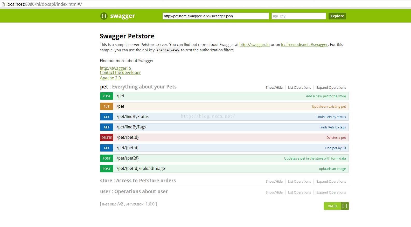This screenshot has height=227, width=411.
Task: Click List Operations for the user section
Action: click(299, 192)
